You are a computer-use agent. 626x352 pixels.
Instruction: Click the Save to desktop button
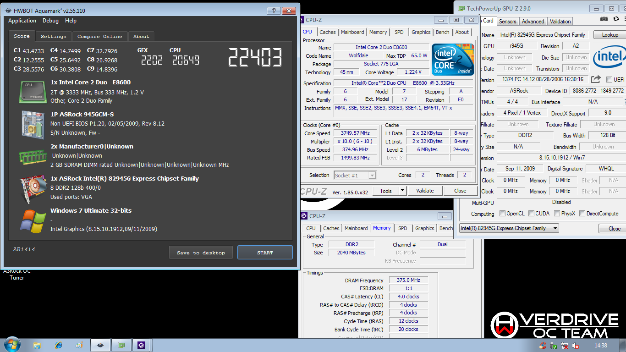(x=201, y=253)
